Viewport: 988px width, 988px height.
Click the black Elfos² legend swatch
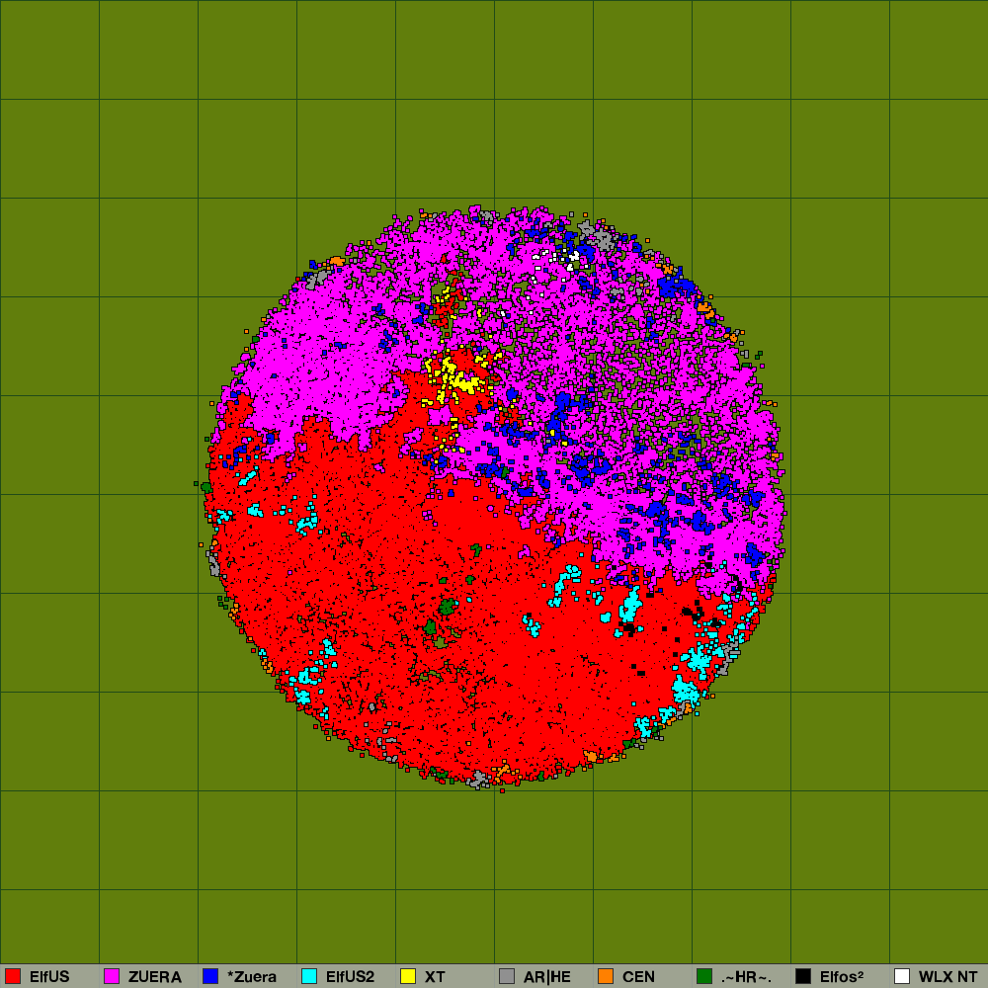(x=803, y=976)
